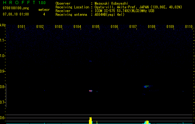Select the ICOM IC-575 receiver text

124,11
